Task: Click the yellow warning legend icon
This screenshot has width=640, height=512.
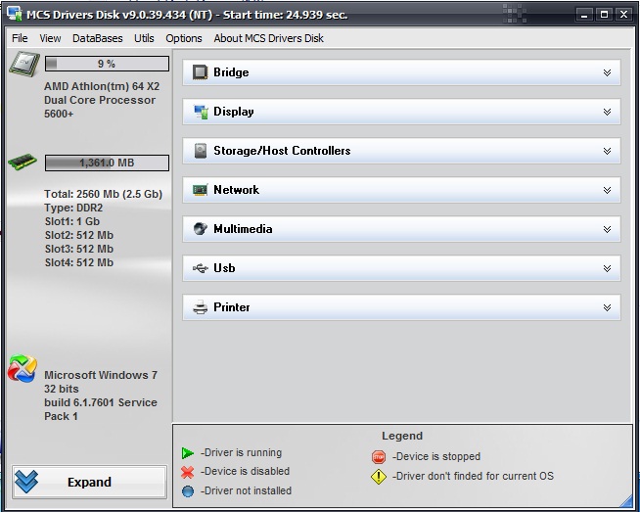Action: (379, 477)
